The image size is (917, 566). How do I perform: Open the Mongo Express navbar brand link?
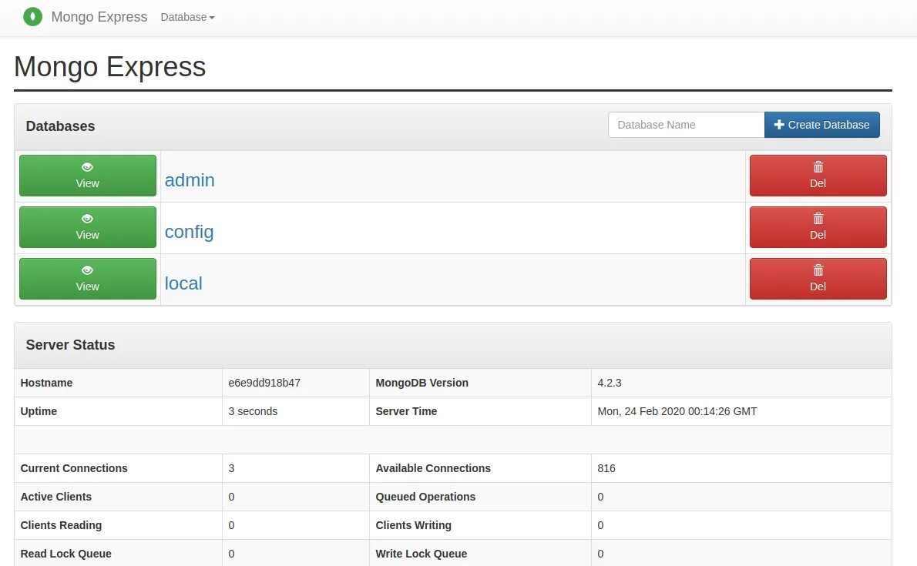[99, 17]
